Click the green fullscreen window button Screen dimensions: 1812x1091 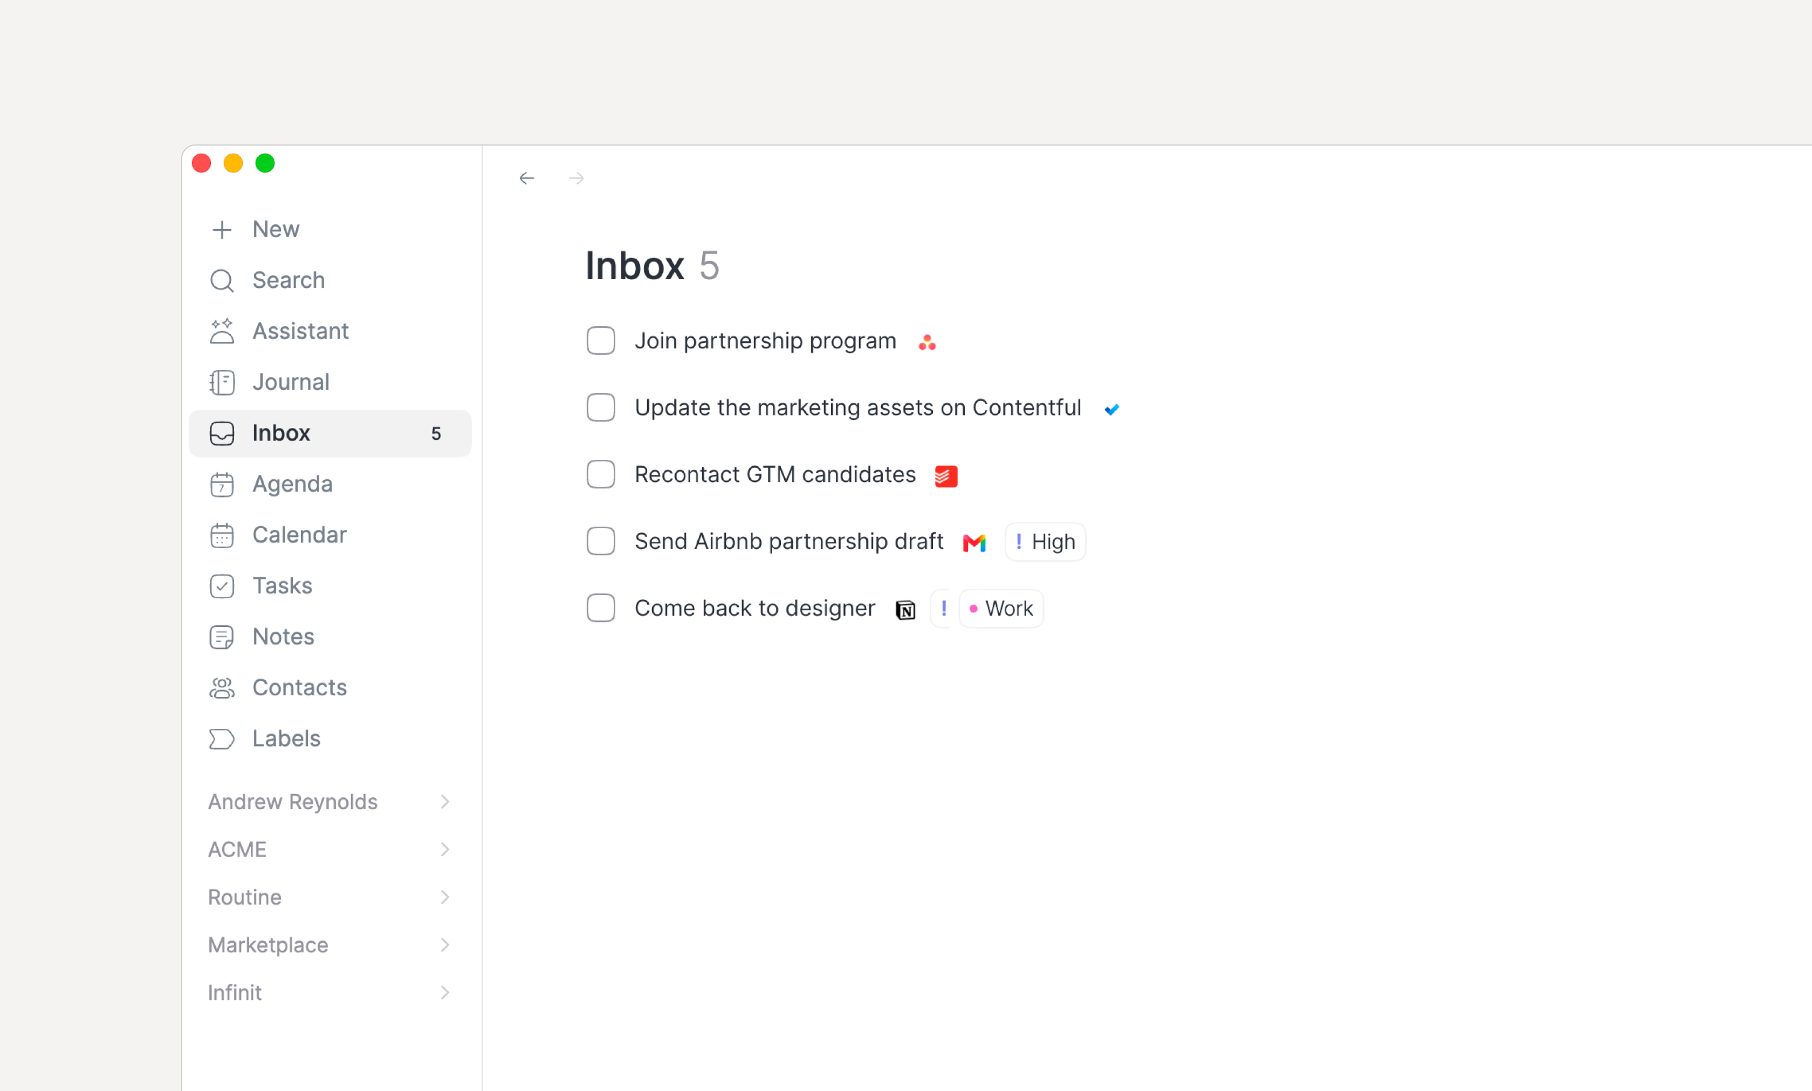(265, 163)
